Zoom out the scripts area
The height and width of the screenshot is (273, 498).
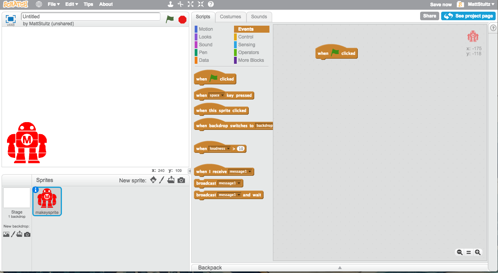click(x=459, y=252)
